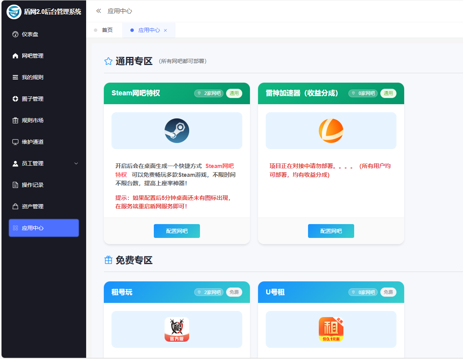Expand the 员工管理 submenu arrow
The image size is (463, 359).
click(76, 163)
